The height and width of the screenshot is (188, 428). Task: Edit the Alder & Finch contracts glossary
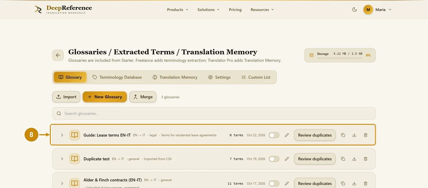coord(287,183)
